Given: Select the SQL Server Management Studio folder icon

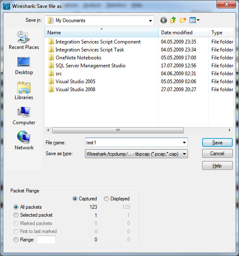Looking at the screenshot, I should point(51,66).
